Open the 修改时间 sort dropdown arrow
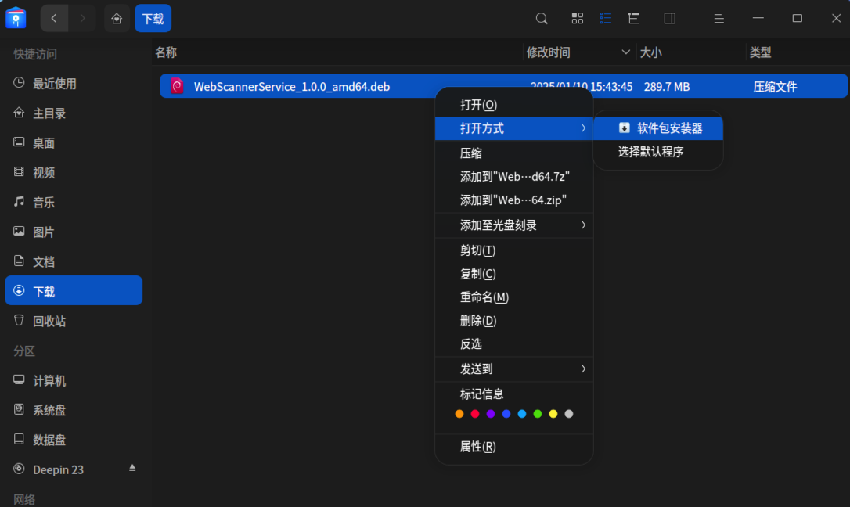The height and width of the screenshot is (507, 850). click(625, 52)
